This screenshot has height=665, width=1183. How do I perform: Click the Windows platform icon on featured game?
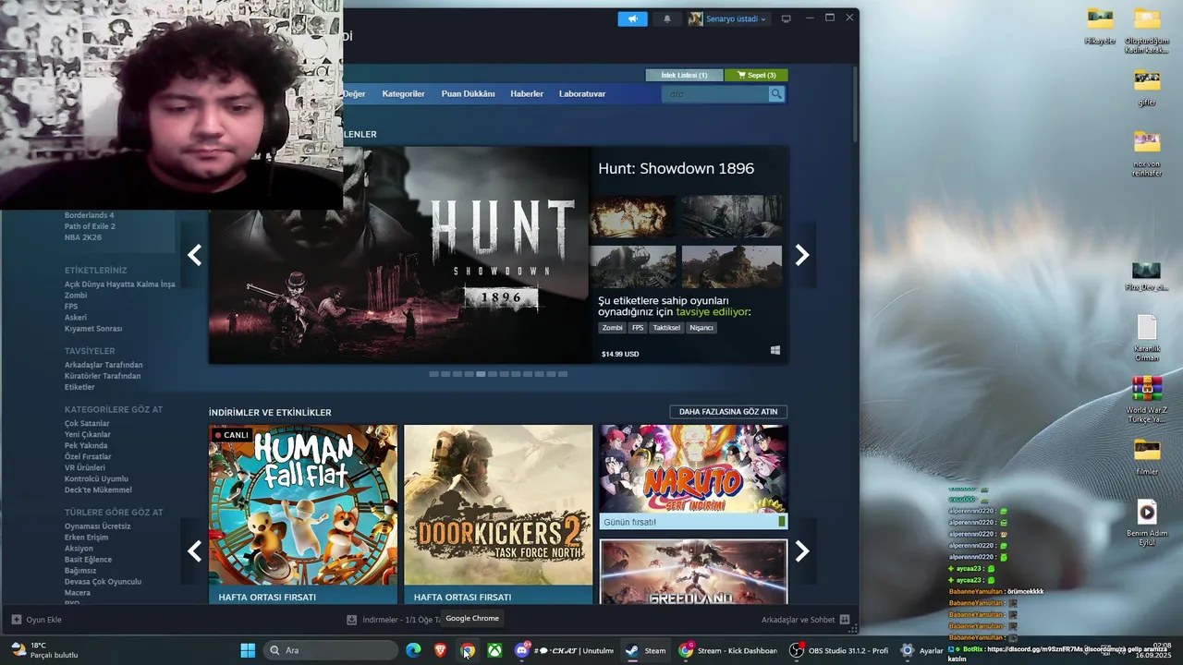click(x=774, y=351)
